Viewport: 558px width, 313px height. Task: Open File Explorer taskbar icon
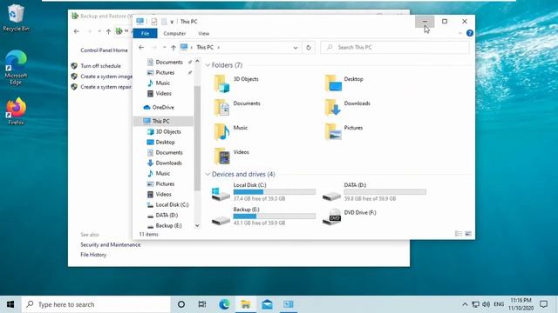(x=246, y=304)
